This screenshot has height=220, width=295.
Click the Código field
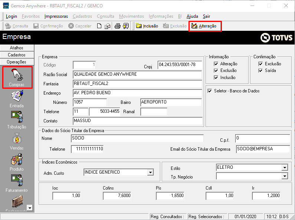click(x=84, y=65)
